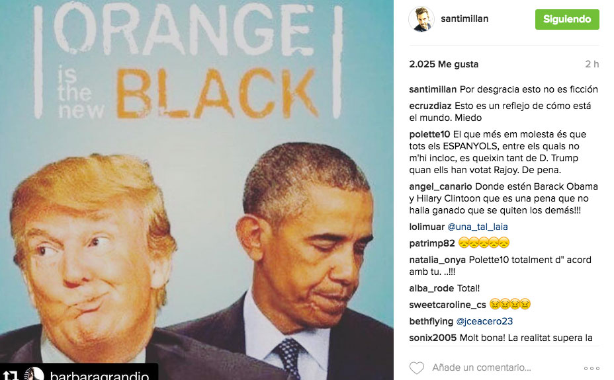
Task: Click the Añade un comentario field
Action: [482, 368]
